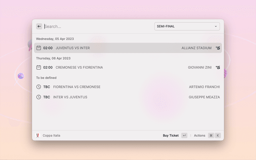
Task: Click the back arrow button
Action: (39, 26)
